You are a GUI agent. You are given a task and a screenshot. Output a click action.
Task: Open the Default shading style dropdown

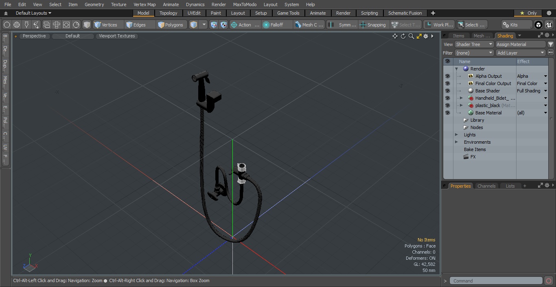coord(72,36)
